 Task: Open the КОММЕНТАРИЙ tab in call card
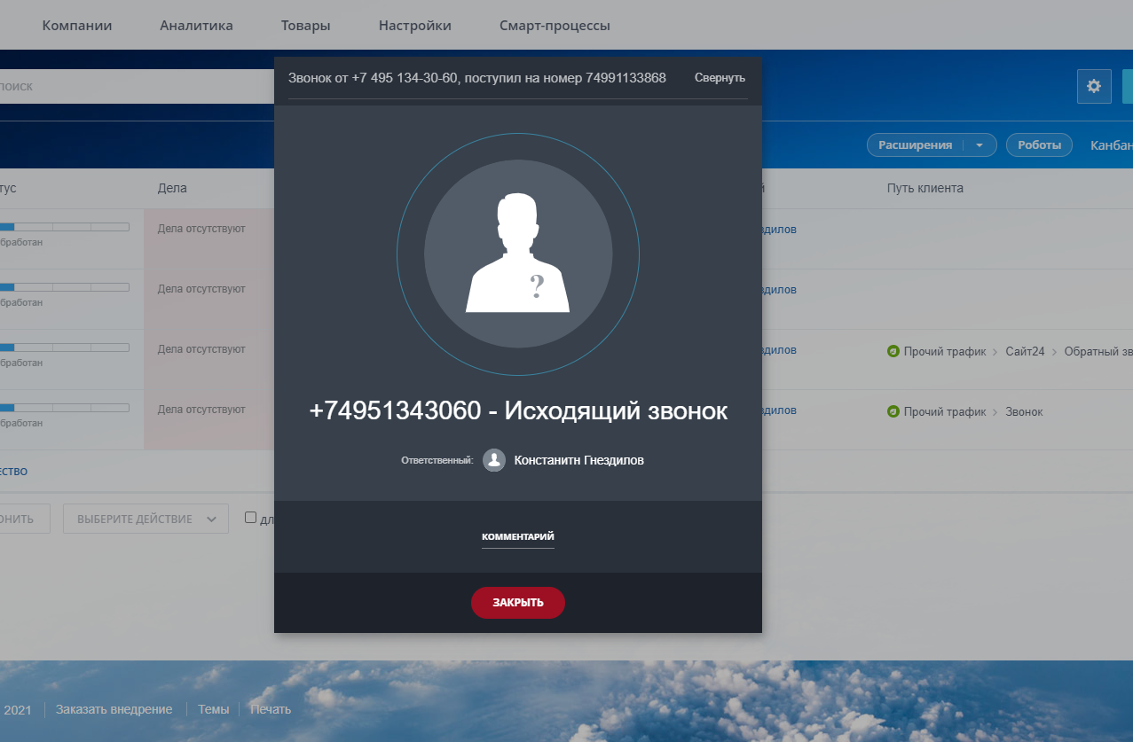[518, 537]
